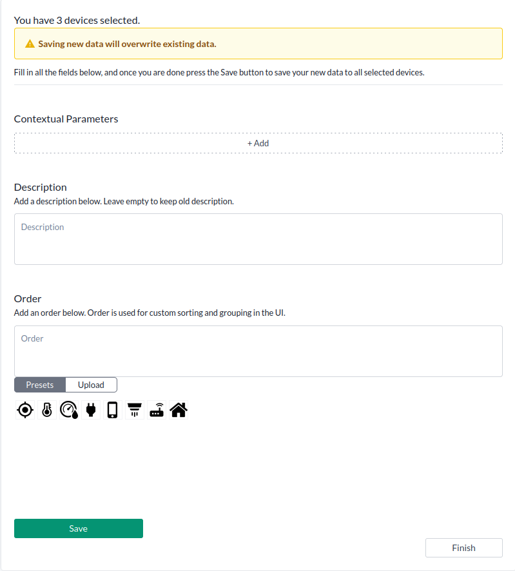Switch to the Presets tab
The height and width of the screenshot is (571, 515).
pos(40,385)
